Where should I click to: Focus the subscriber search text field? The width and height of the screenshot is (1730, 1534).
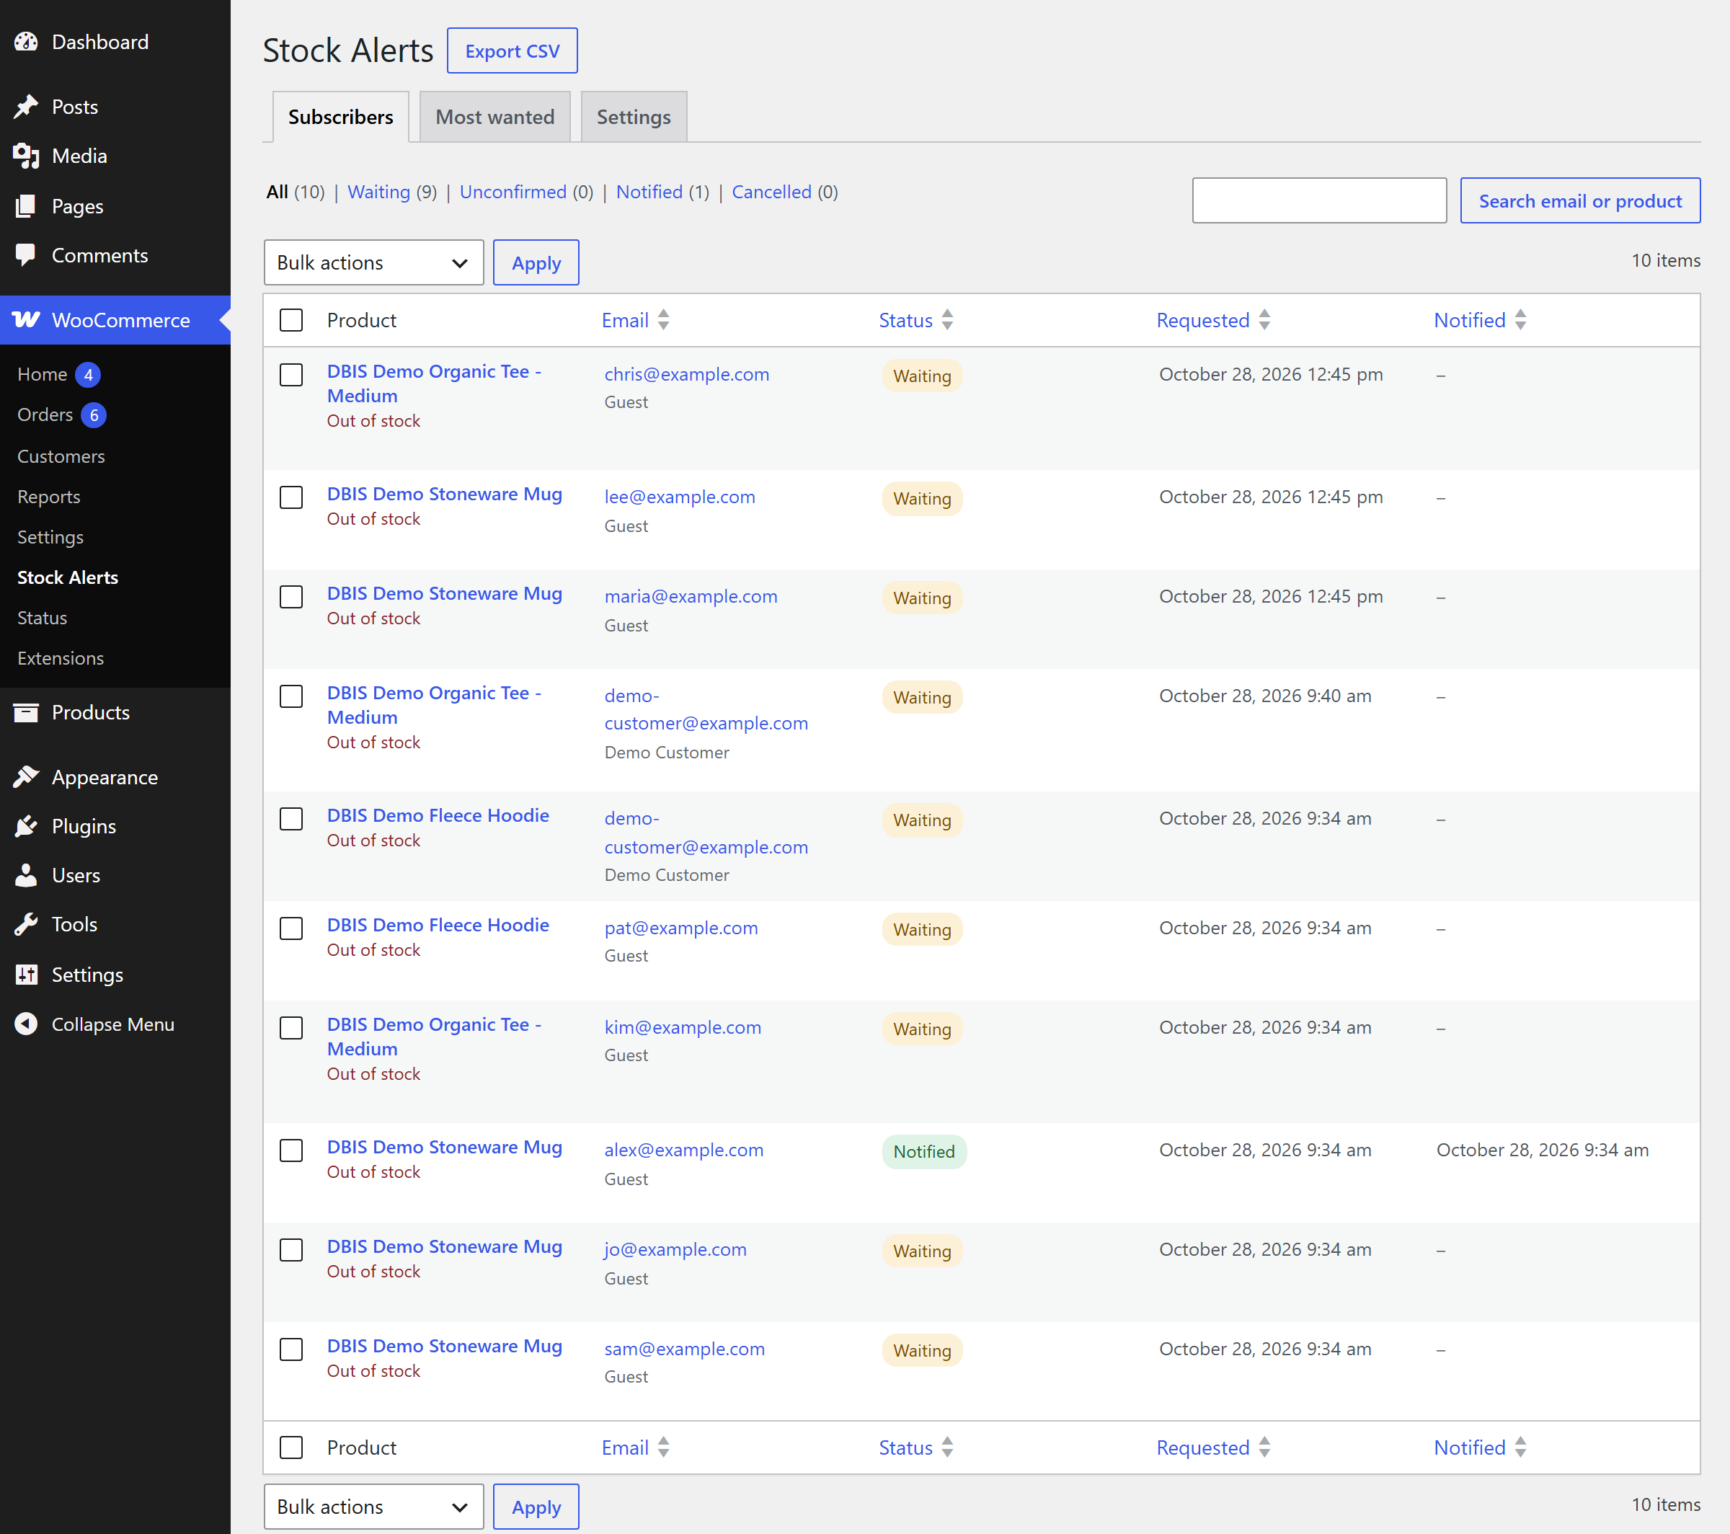tap(1320, 200)
